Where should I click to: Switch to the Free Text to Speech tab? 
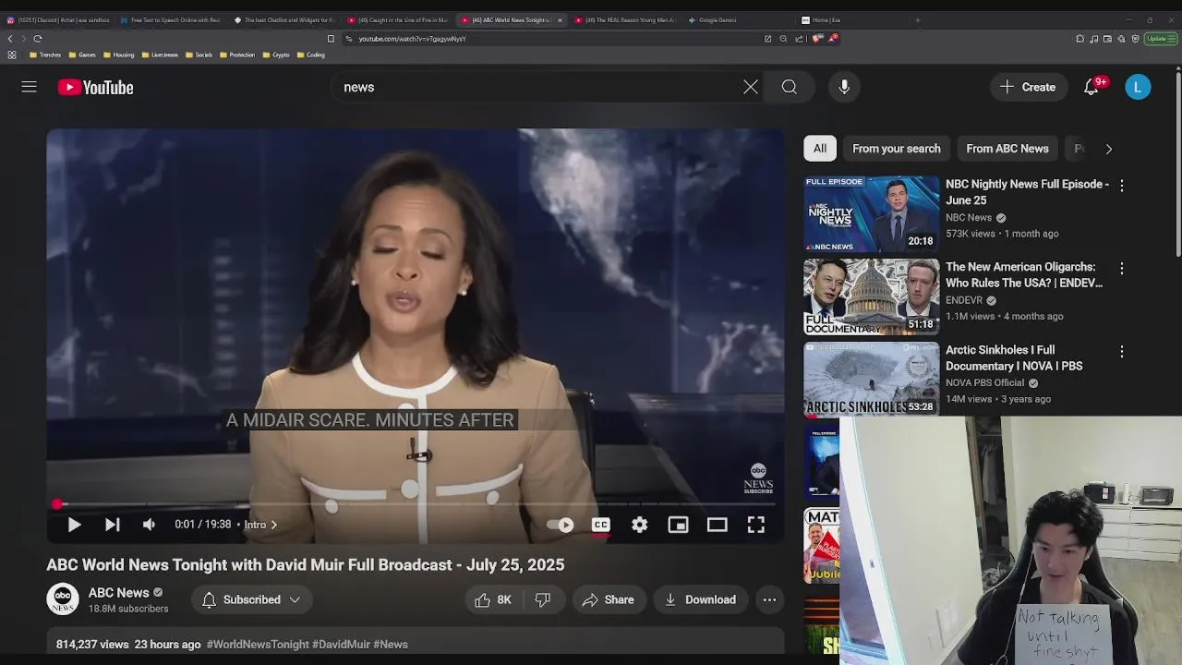click(x=171, y=19)
